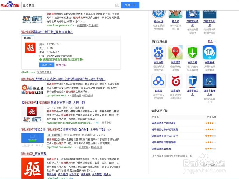Click the 鲁大师 app icon
Viewport: 239px width, 179px height.
tap(175, 14)
